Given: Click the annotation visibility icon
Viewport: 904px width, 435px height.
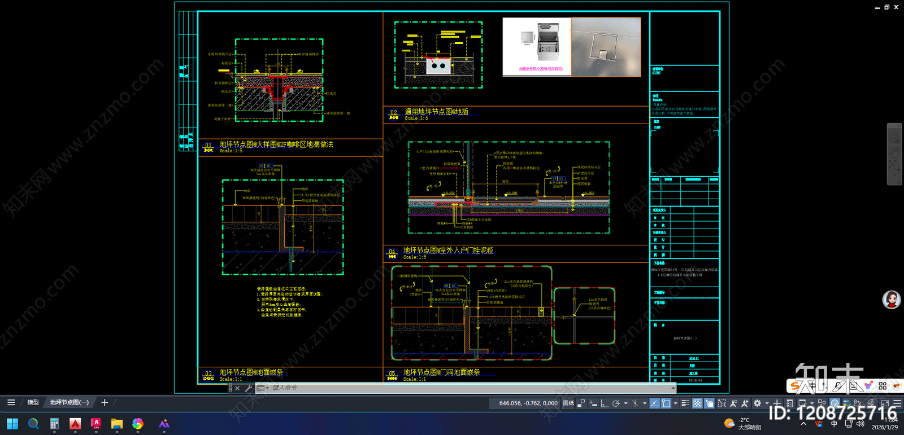Looking at the screenshot, I should coord(733,403).
